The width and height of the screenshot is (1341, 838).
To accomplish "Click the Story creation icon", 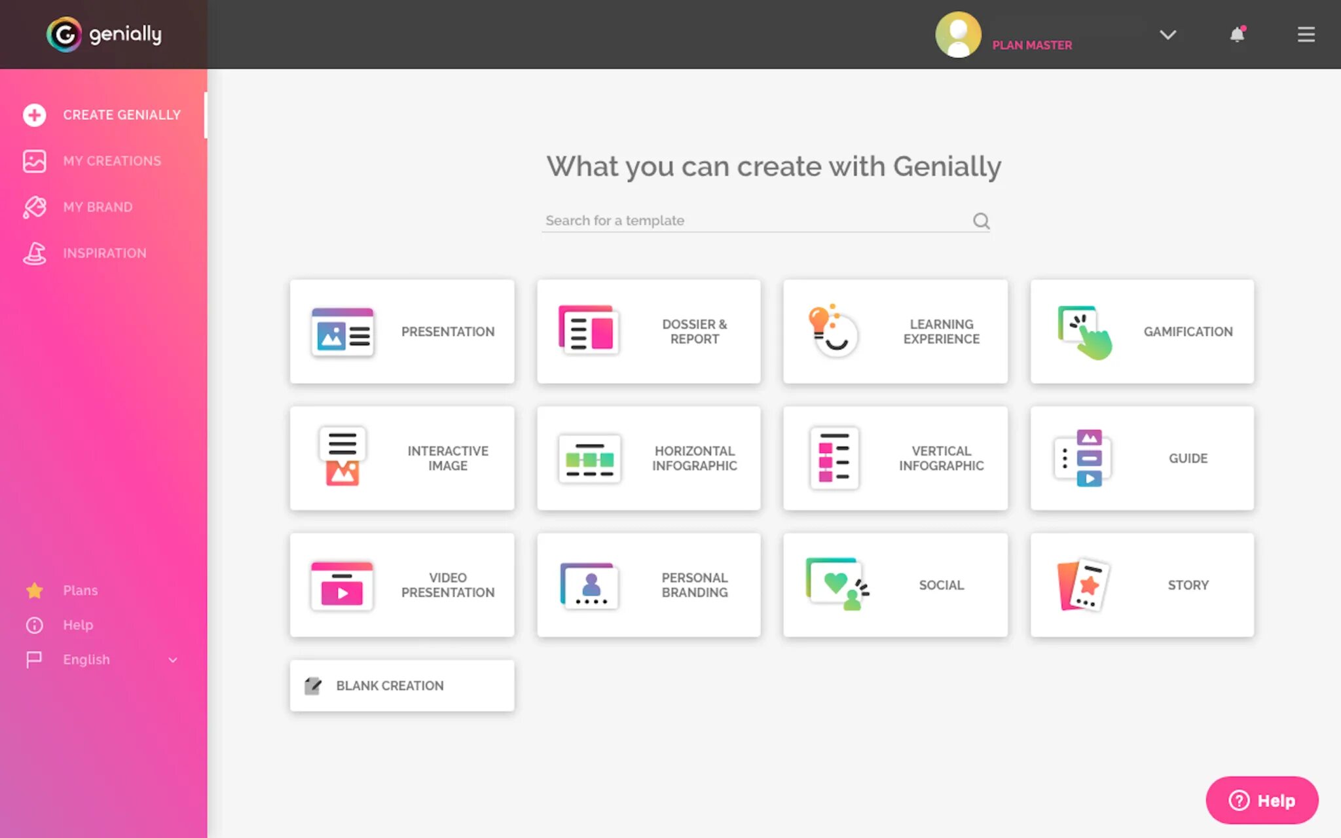I will pyautogui.click(x=1080, y=584).
